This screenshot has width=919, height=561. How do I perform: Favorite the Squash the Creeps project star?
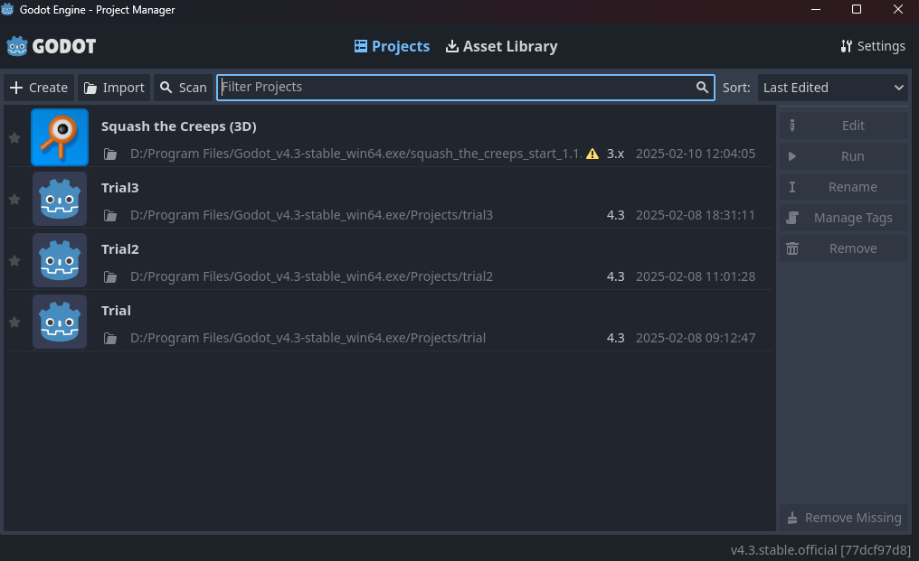pos(14,137)
